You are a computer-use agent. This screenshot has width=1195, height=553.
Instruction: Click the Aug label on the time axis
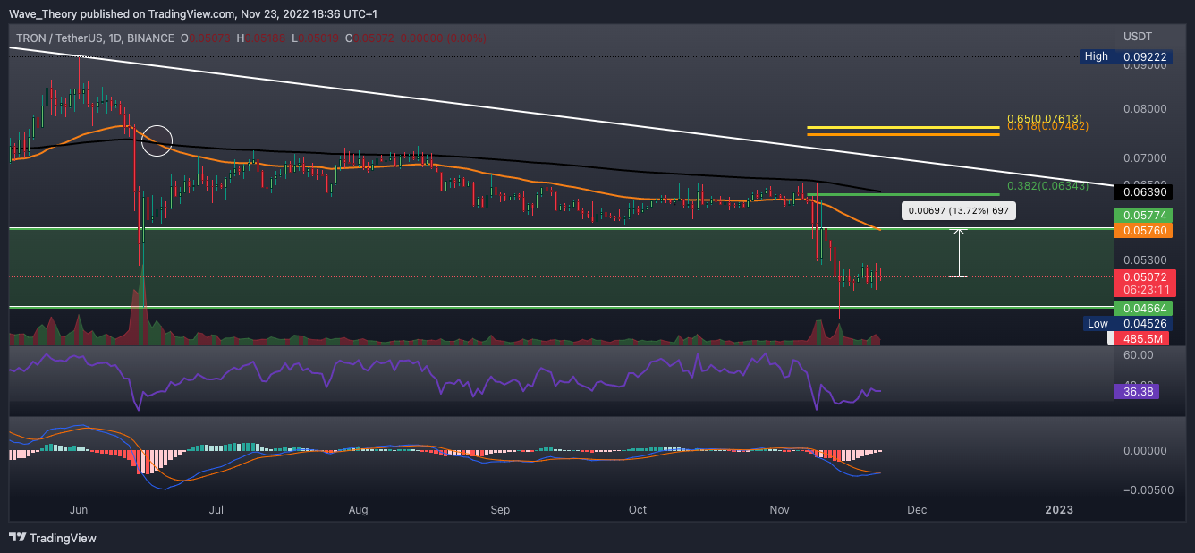(x=358, y=510)
